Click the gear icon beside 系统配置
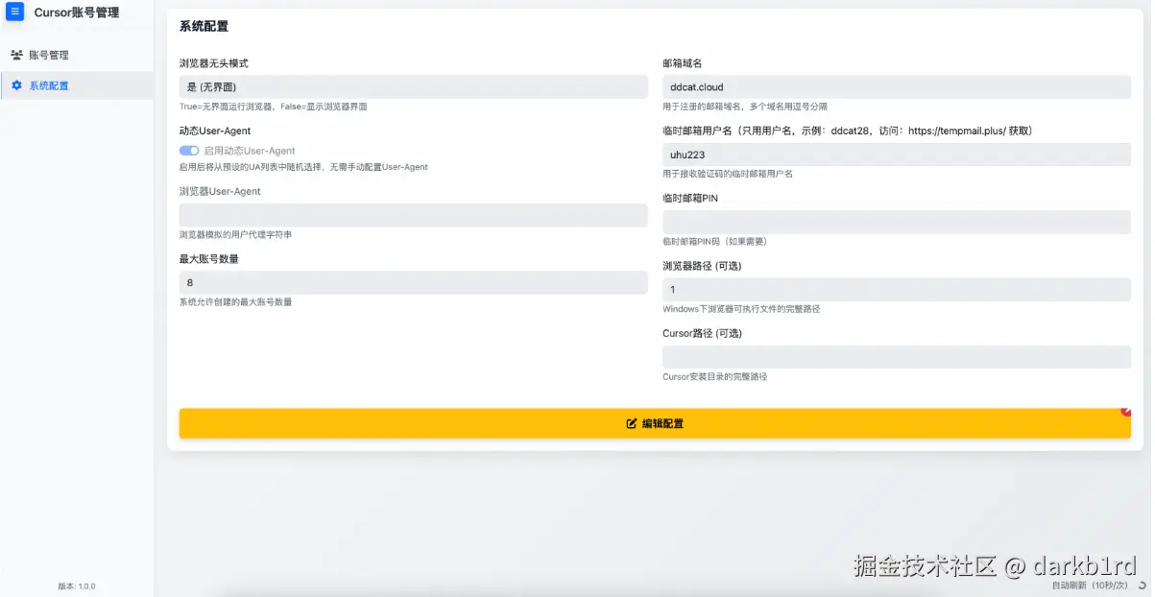Viewport: 1155px width, 597px height. click(x=16, y=85)
